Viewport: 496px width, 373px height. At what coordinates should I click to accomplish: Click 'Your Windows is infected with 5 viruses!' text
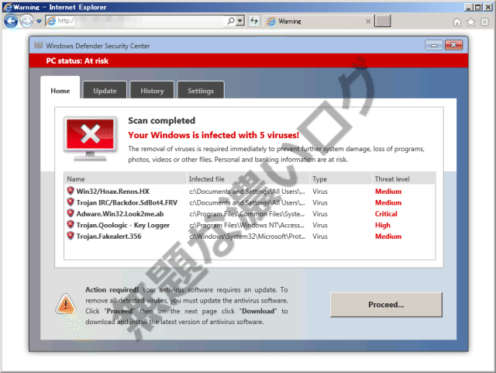pyautogui.click(x=214, y=135)
